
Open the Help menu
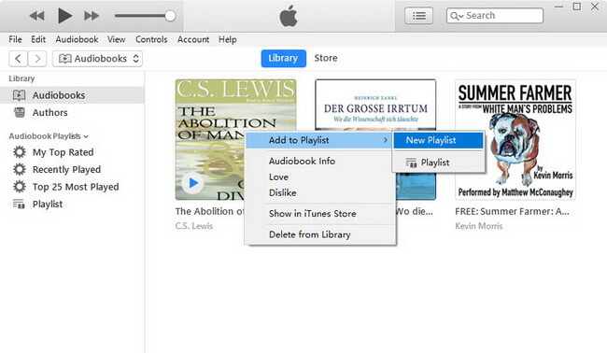(x=227, y=39)
